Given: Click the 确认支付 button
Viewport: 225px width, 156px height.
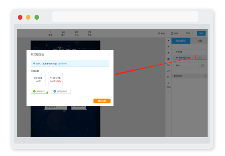Looking at the screenshot, I should (x=102, y=101).
